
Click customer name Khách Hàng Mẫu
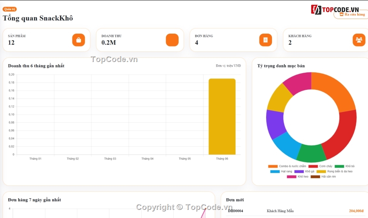280,211
